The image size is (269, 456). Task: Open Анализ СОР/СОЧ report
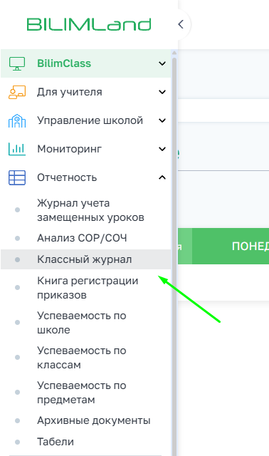click(x=82, y=238)
